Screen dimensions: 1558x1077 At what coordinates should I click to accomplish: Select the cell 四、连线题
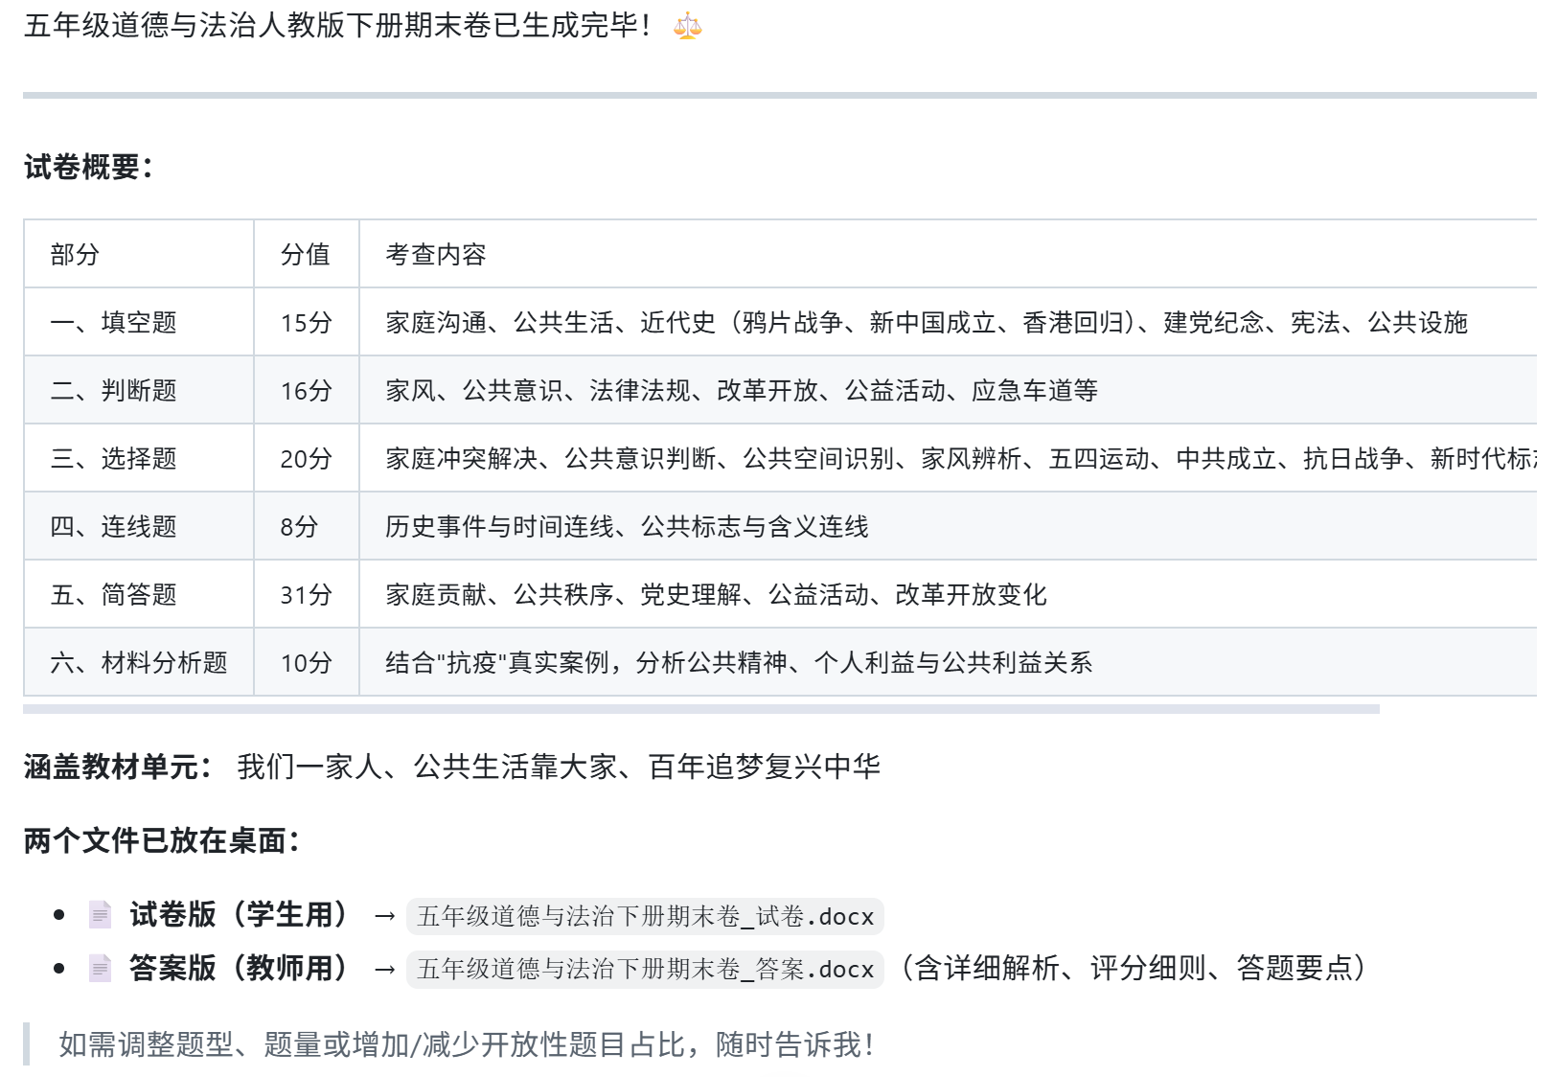[139, 526]
